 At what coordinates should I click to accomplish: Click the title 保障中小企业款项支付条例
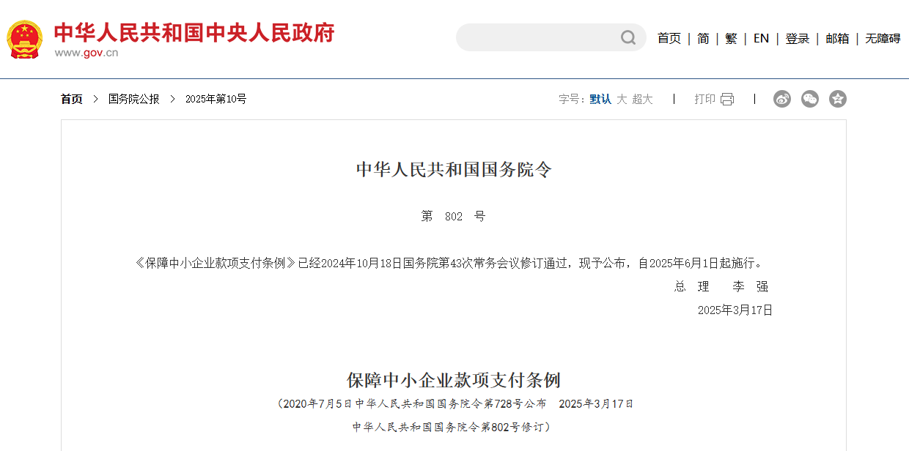click(x=454, y=380)
